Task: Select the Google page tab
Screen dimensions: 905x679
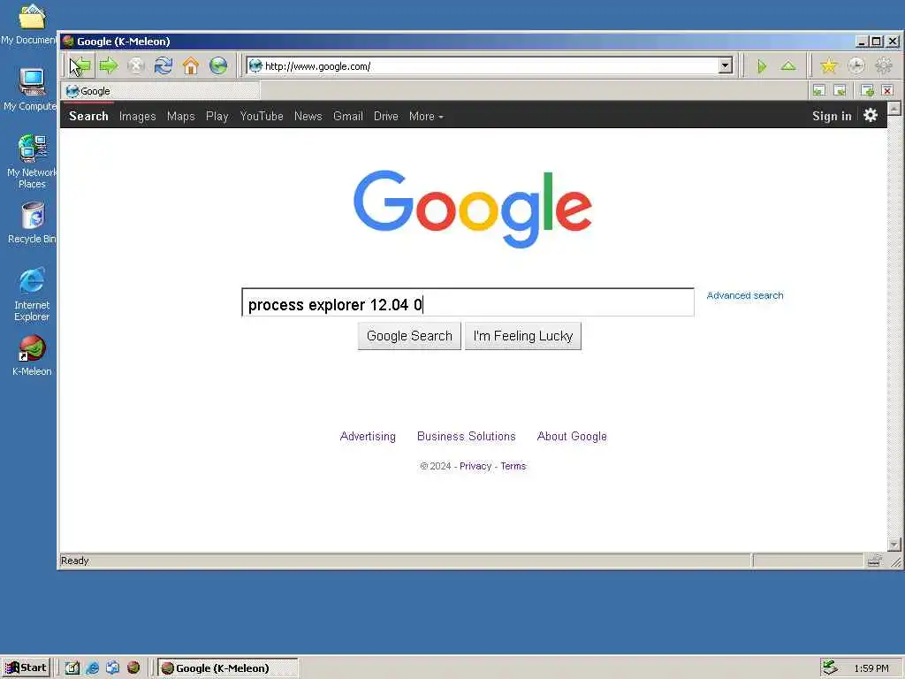Action: point(162,91)
